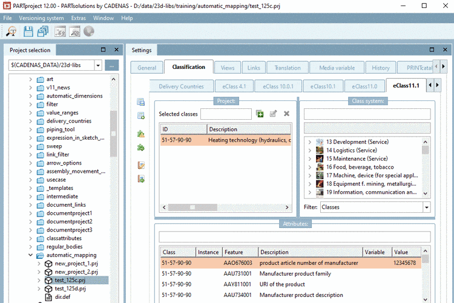Click the Description column header in Attributes
The height and width of the screenshot is (303, 454).
(x=310, y=252)
